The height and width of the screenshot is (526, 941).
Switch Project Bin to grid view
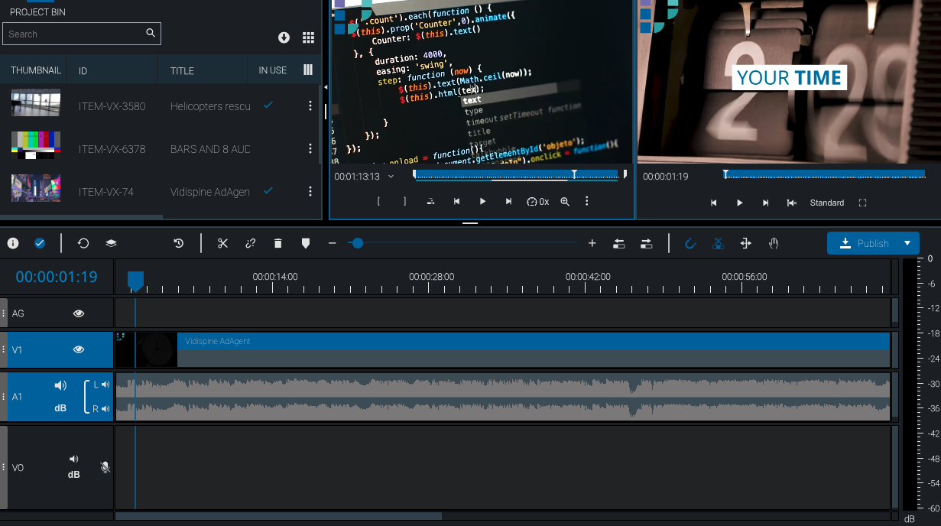tap(308, 38)
